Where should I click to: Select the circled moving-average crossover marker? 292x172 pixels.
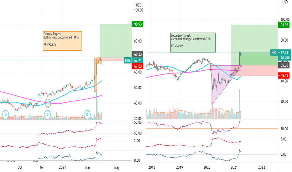pyautogui.click(x=48, y=103)
